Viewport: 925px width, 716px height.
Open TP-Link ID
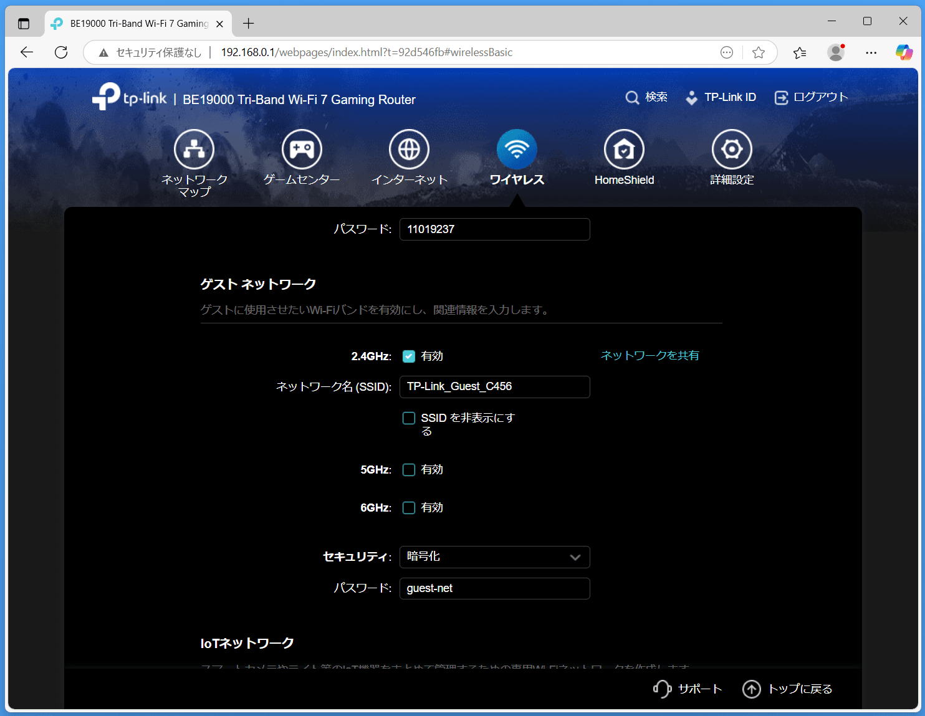[x=721, y=97]
